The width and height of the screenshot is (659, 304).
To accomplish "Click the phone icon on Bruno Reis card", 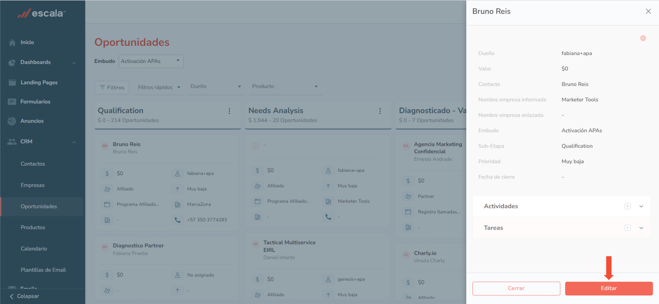I will coord(178,220).
